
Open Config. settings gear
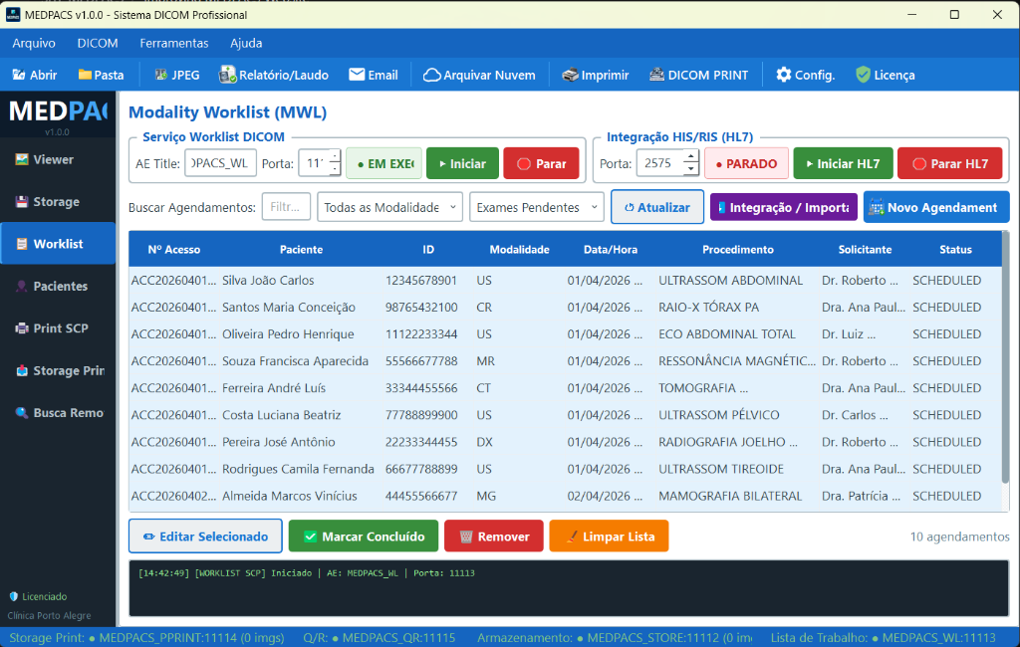tap(805, 75)
